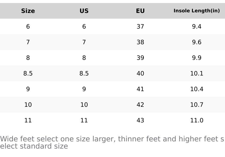
Task: Select the 10.7 insole length cell
Action: pos(196,105)
